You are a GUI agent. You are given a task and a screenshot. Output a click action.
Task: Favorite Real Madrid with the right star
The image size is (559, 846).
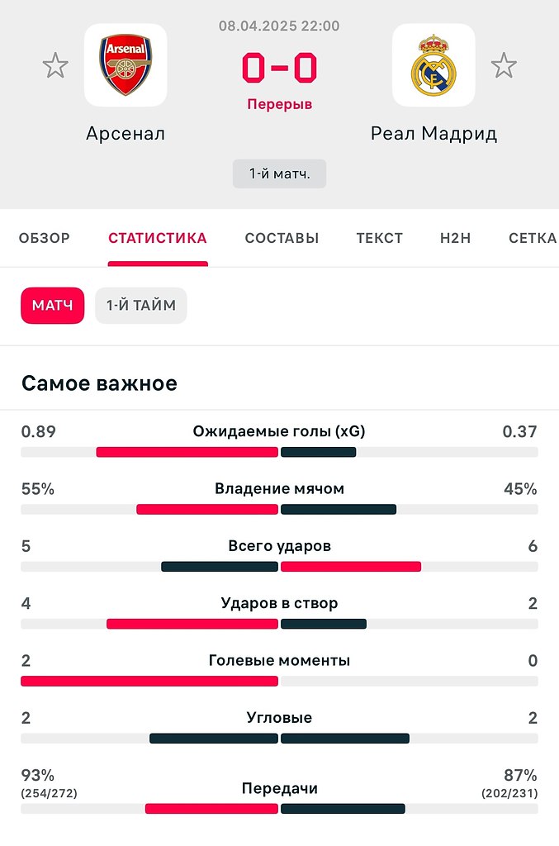pos(504,65)
